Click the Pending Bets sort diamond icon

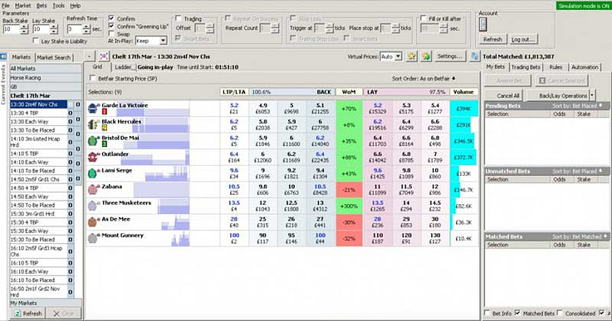pos(600,105)
